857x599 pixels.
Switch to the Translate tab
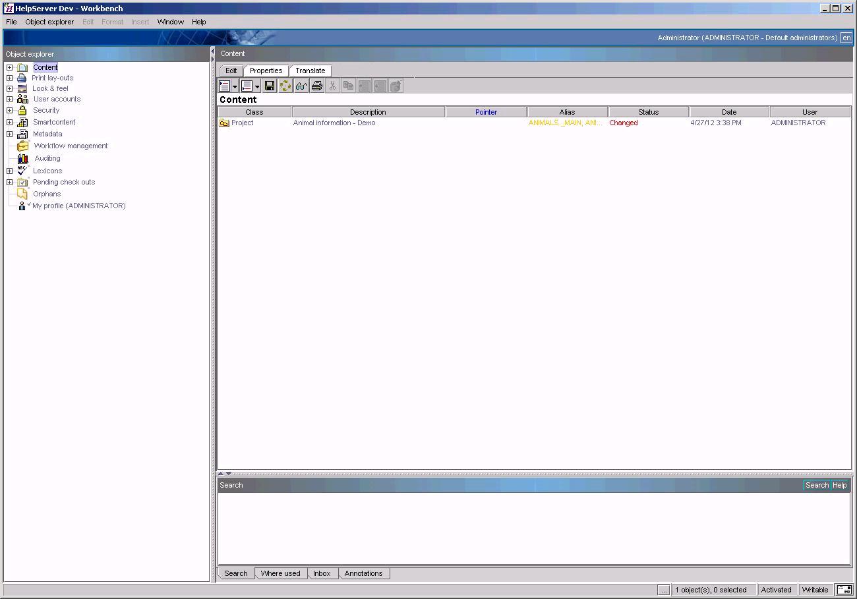pyautogui.click(x=310, y=70)
